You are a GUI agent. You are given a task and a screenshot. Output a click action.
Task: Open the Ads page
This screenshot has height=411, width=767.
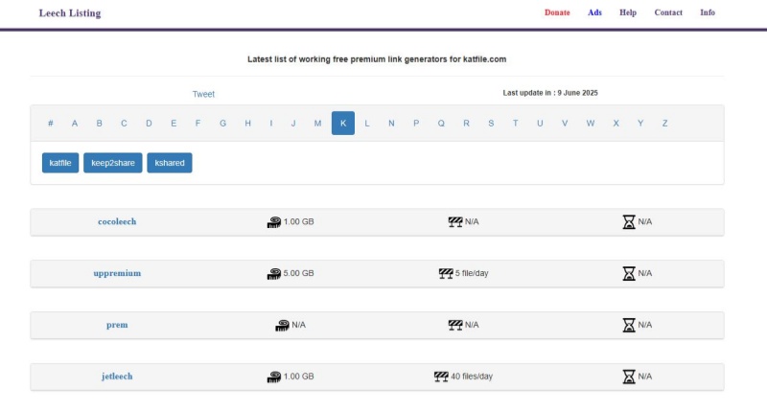pyautogui.click(x=594, y=12)
